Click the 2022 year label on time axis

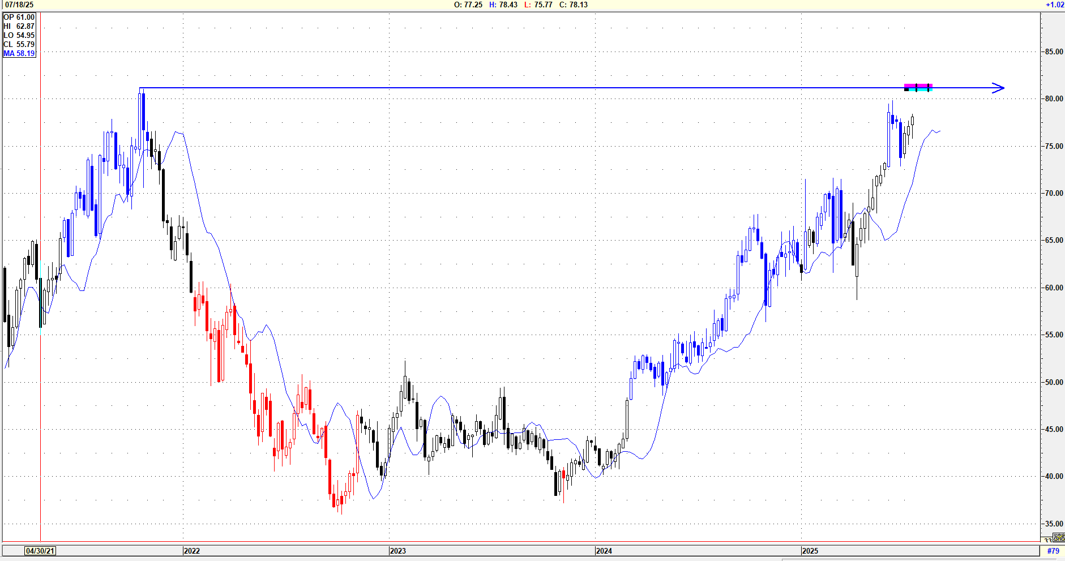[x=192, y=551]
